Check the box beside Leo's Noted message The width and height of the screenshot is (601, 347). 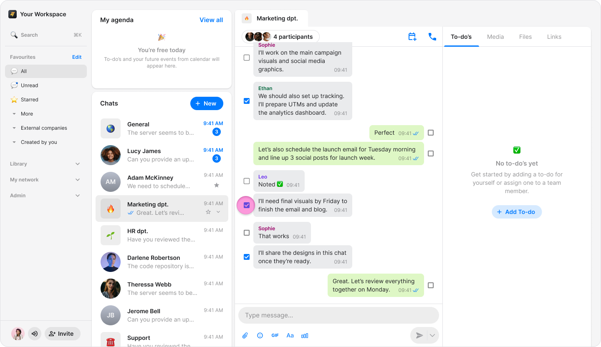(247, 181)
